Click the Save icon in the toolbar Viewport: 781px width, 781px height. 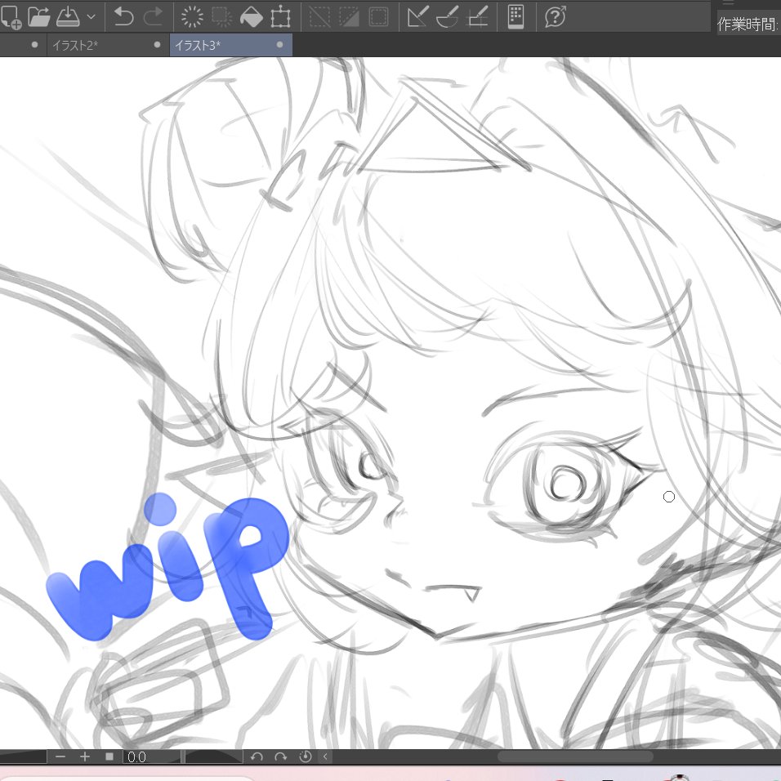[x=69, y=15]
